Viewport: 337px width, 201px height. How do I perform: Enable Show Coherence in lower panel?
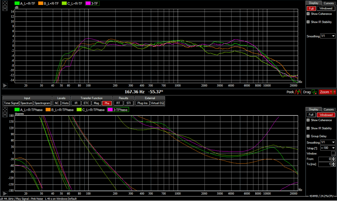click(308, 120)
